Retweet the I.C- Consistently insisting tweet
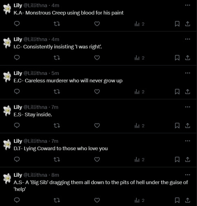 pyautogui.click(x=57, y=58)
